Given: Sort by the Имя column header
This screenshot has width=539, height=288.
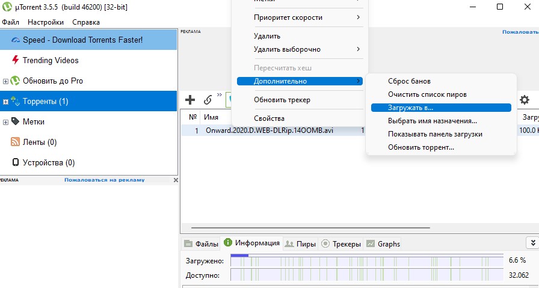Looking at the screenshot, I should (211, 117).
